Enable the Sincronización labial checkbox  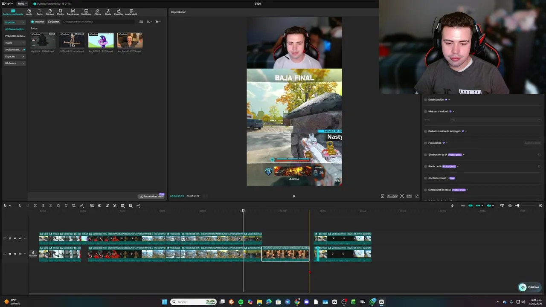[x=425, y=190]
